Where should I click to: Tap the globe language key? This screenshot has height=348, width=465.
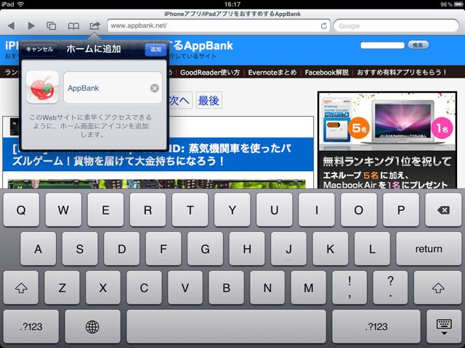[x=92, y=327]
